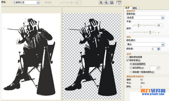Open the image type dropdown 线条图
The width and height of the screenshot is (169, 101).
145,17
